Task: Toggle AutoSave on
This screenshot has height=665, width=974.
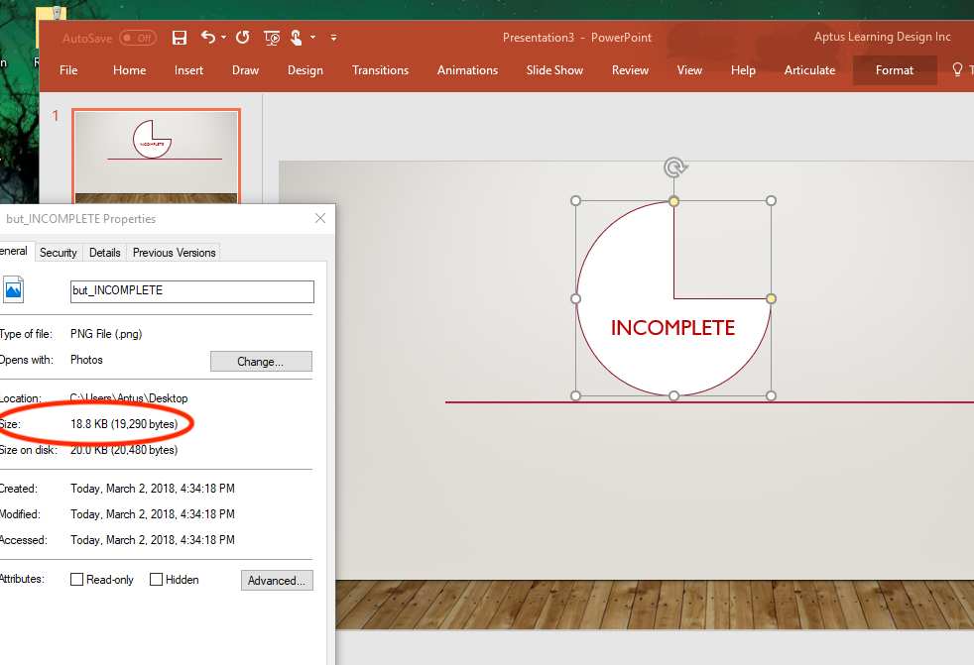Action: 138,37
